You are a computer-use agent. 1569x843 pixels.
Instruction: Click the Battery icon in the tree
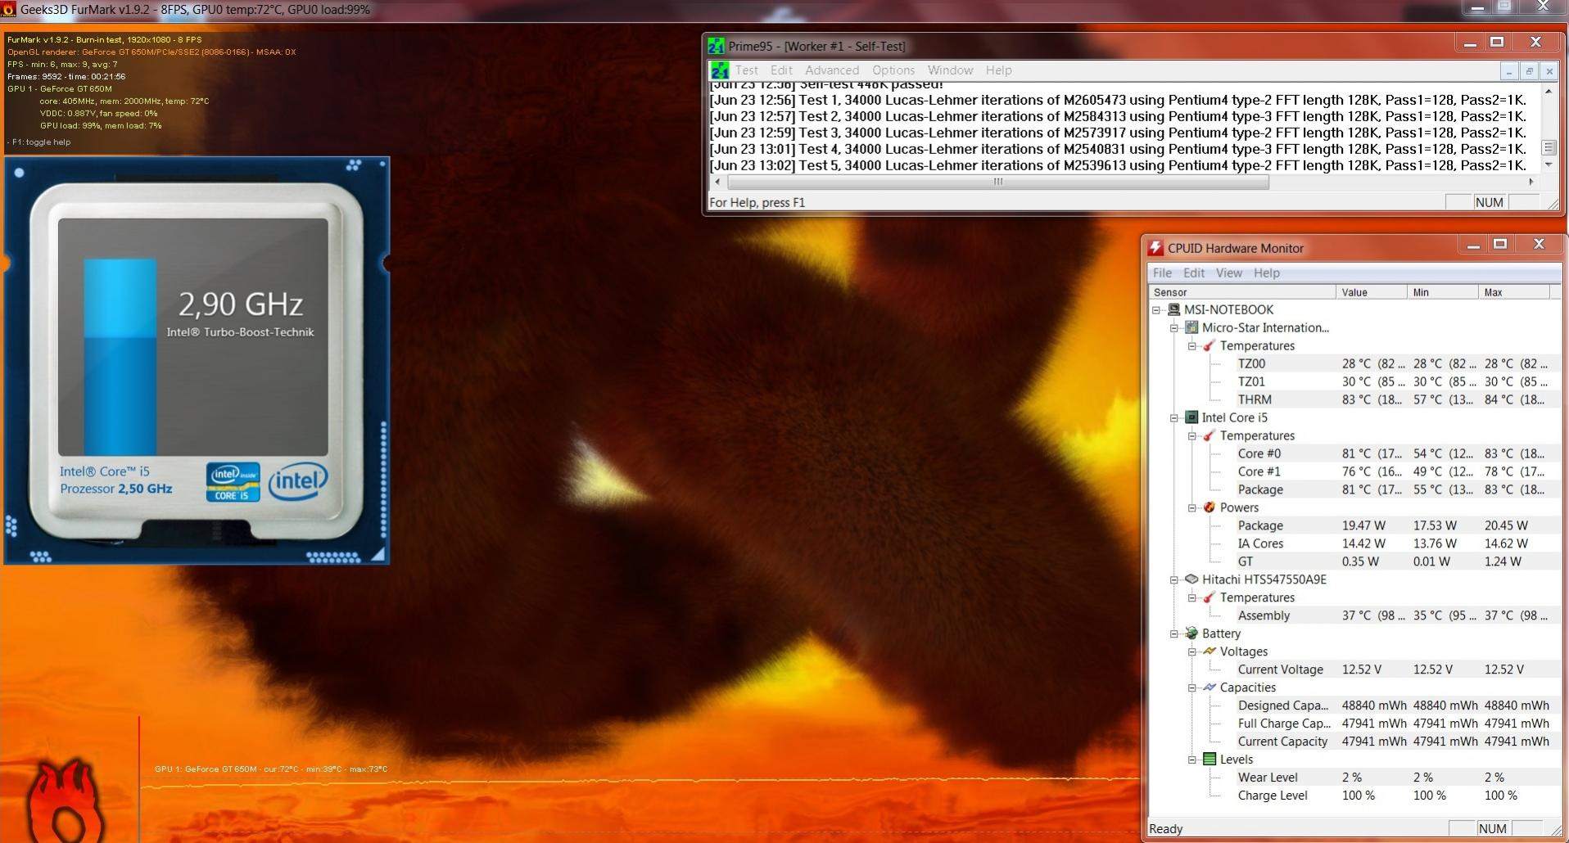click(1191, 633)
